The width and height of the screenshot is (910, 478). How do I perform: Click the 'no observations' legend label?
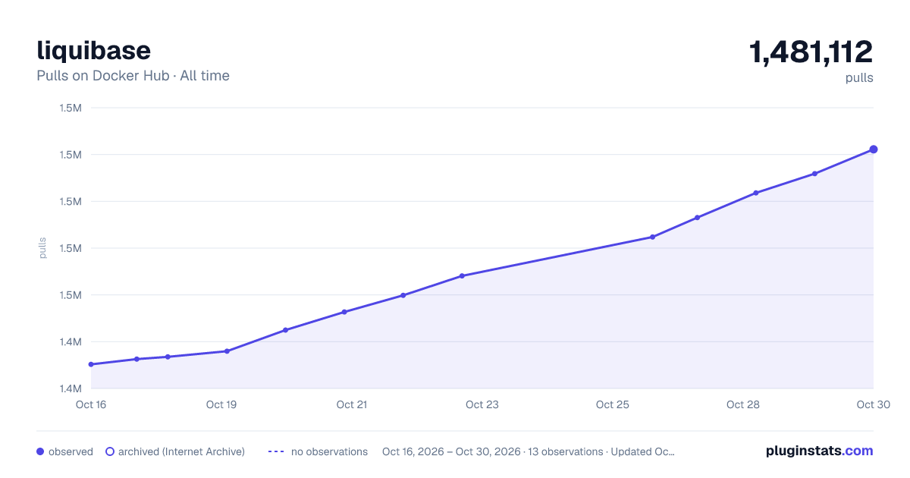point(329,451)
